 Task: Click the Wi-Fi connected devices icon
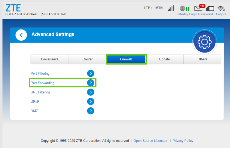[x=221, y=8]
